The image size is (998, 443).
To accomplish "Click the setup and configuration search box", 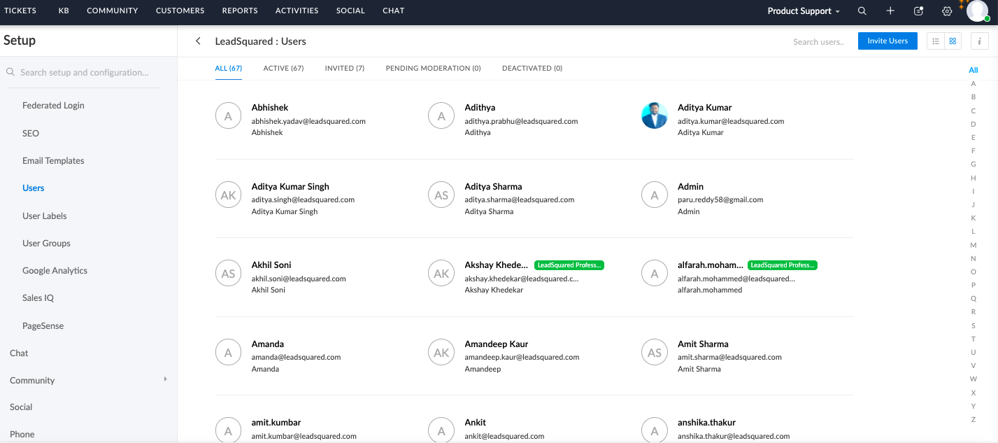I will (84, 72).
